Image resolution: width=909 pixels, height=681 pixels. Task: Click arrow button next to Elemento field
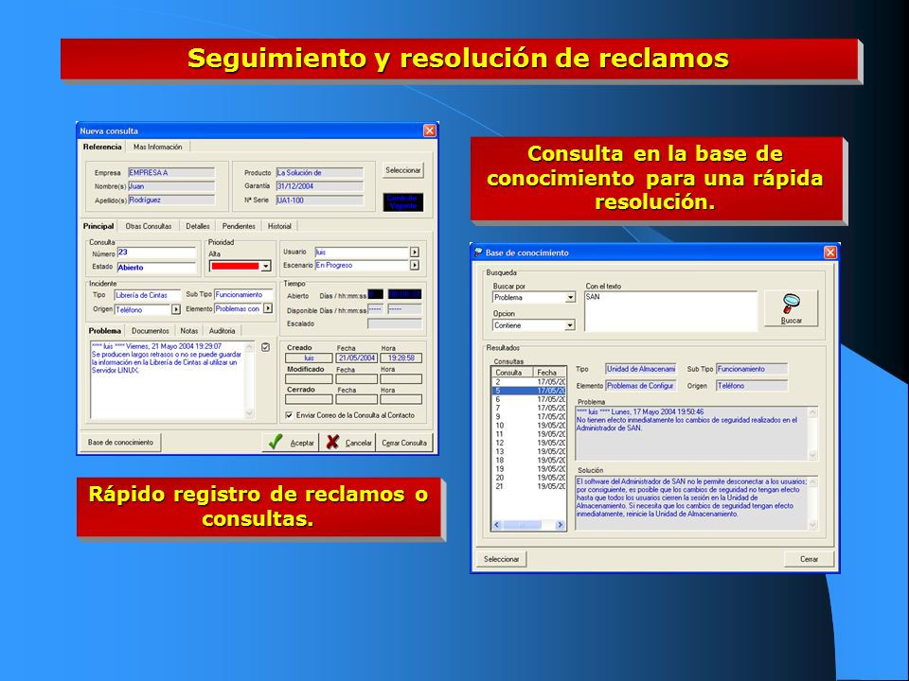267,308
